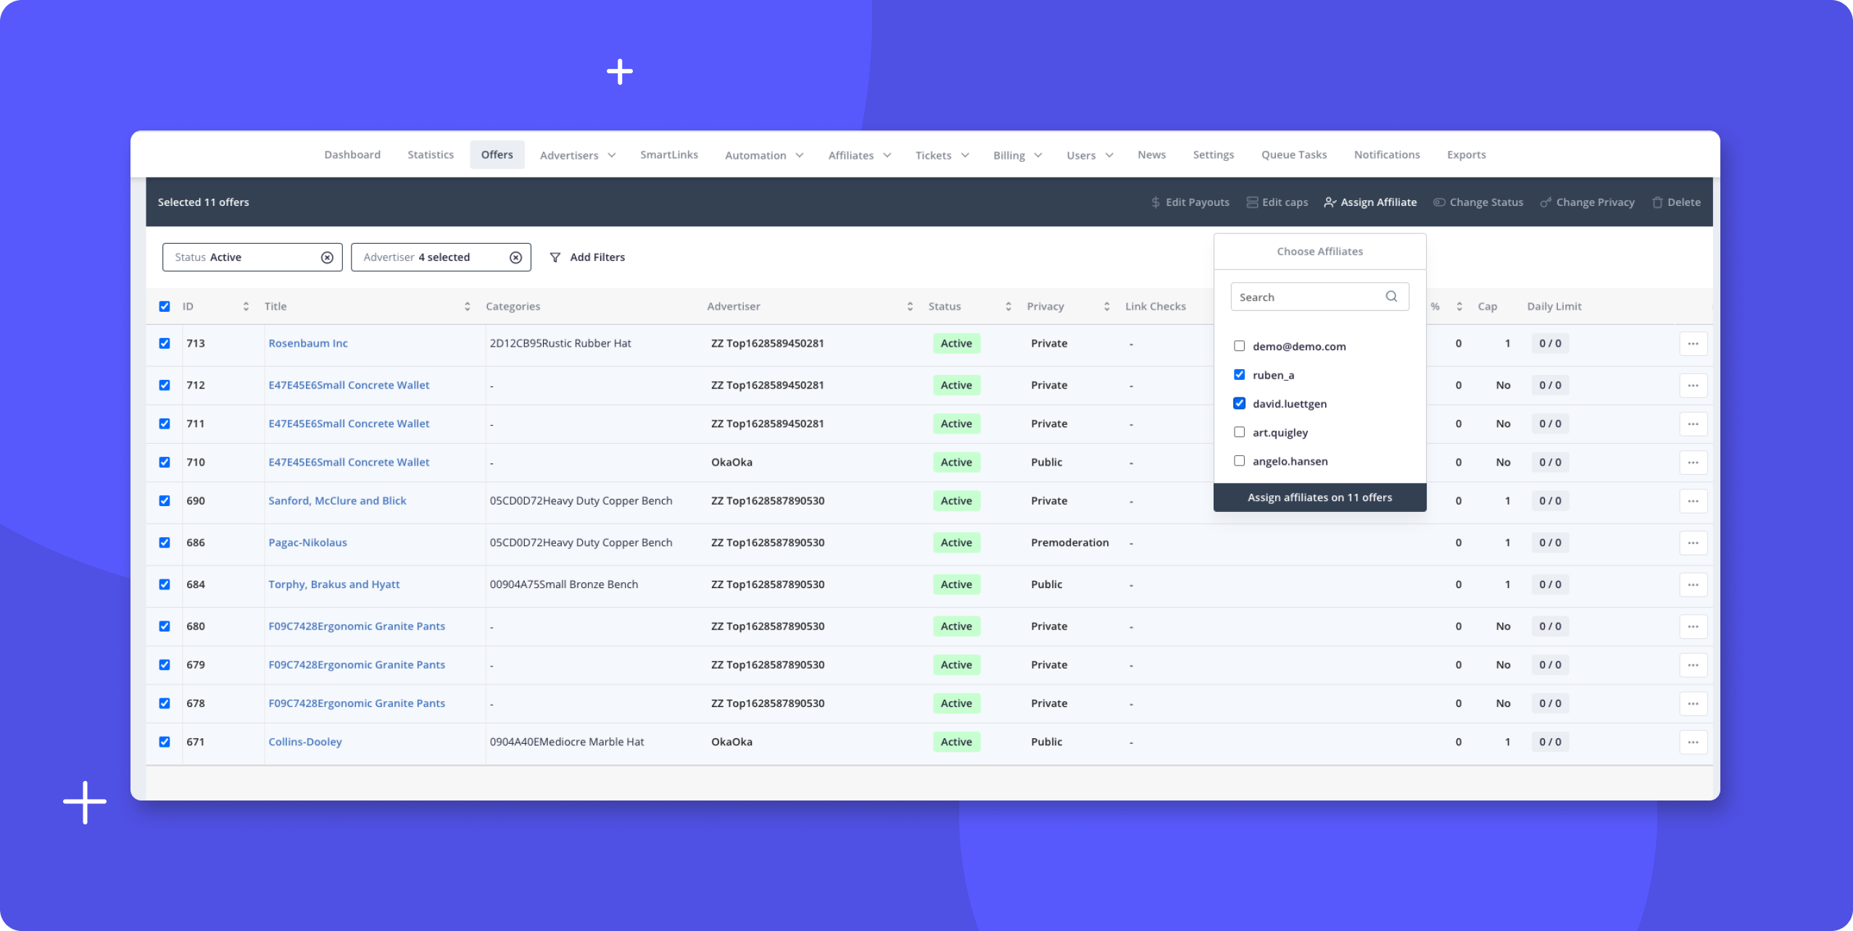
Task: Sort by Privacy using its sort arrows
Action: 1106,307
